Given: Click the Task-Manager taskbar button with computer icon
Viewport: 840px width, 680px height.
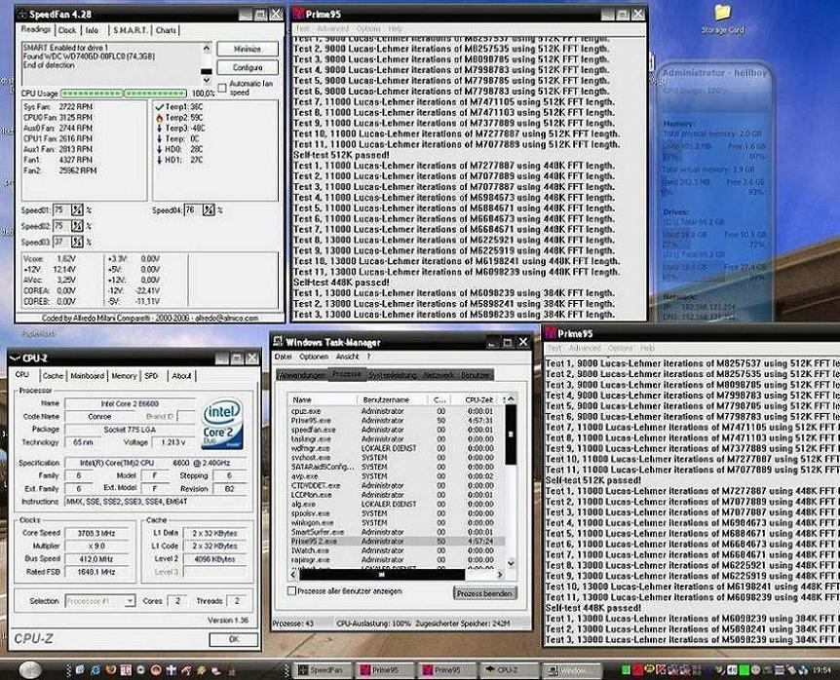Looking at the screenshot, I should tap(572, 670).
